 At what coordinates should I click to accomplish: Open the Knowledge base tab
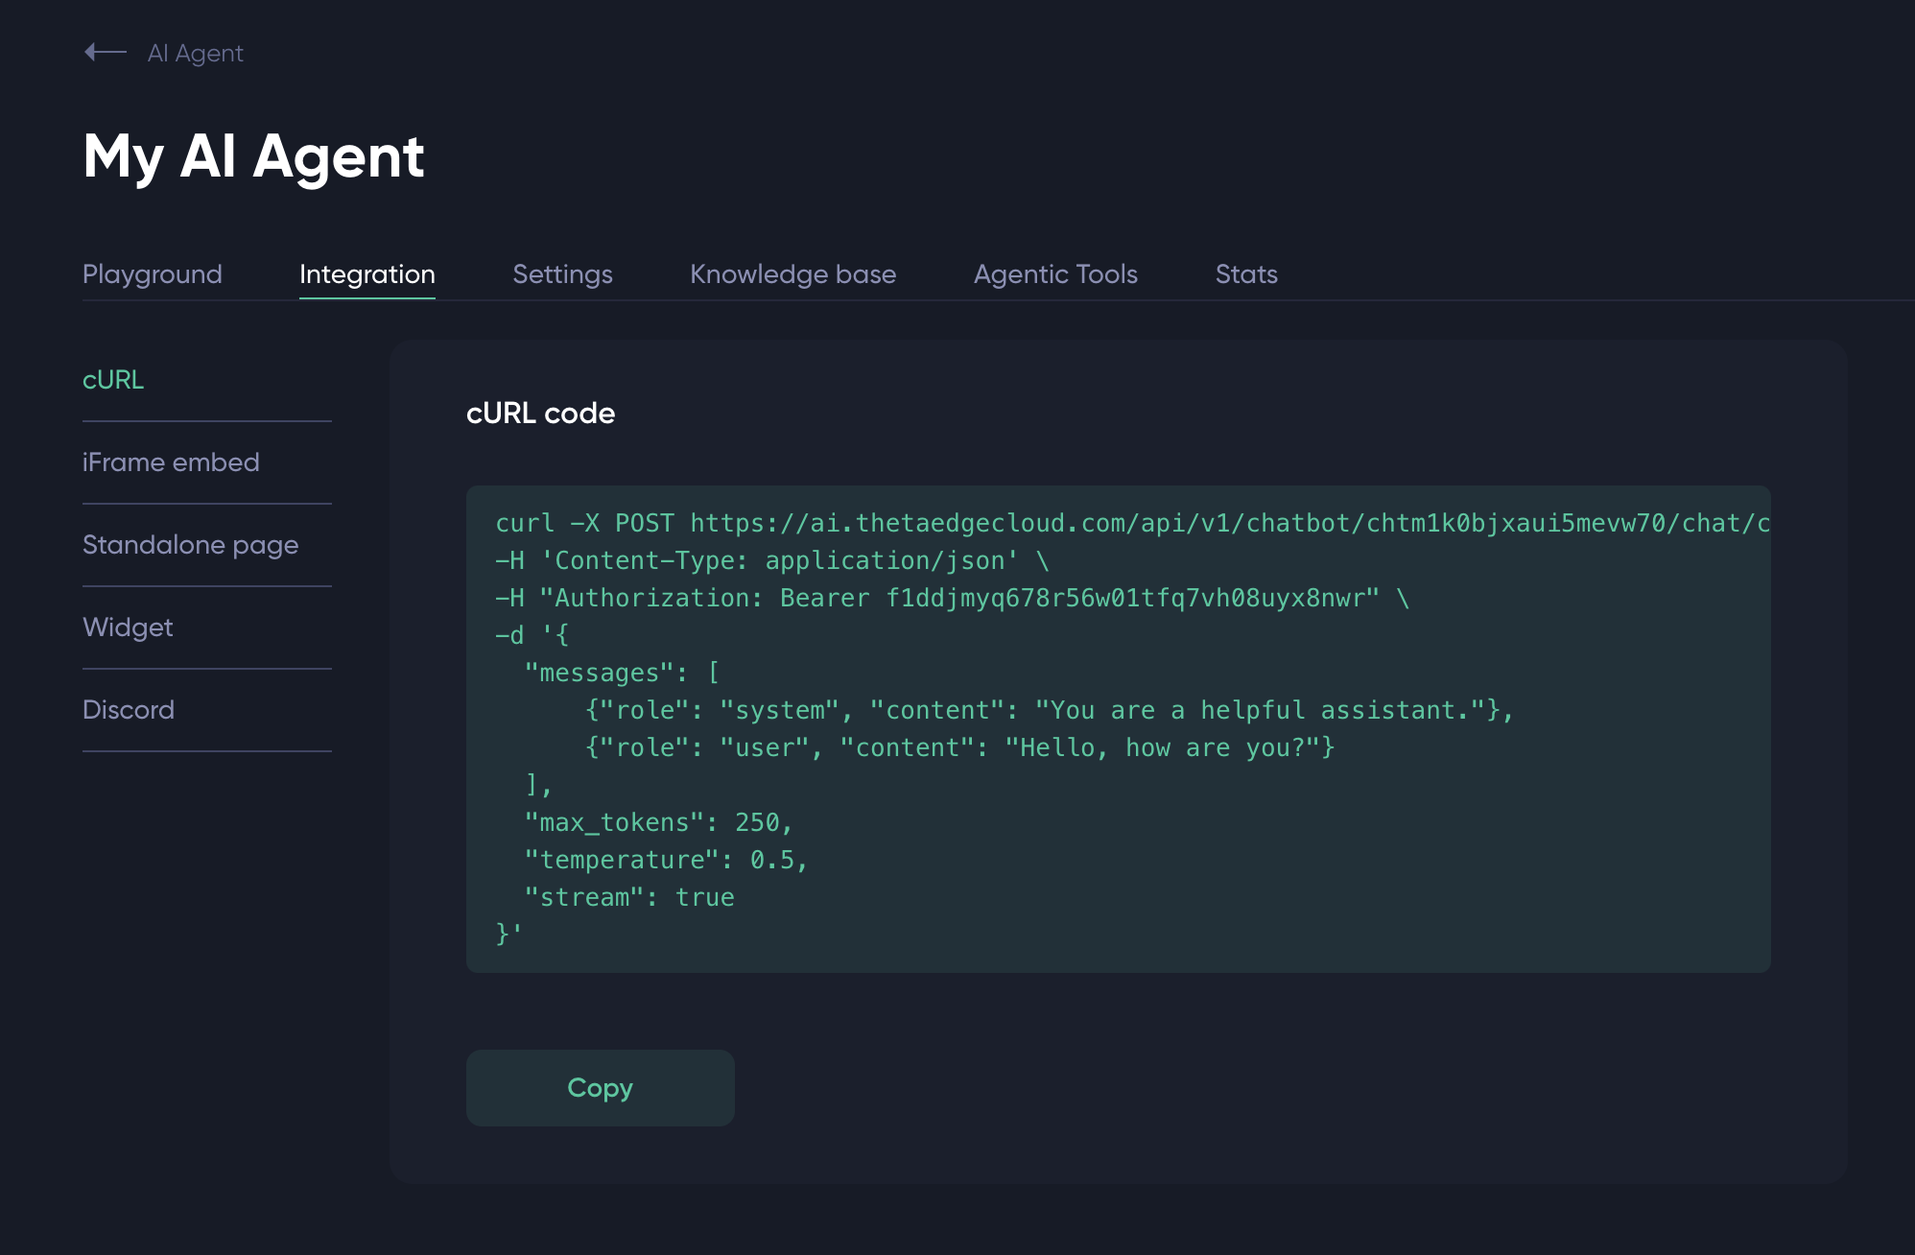(x=792, y=274)
